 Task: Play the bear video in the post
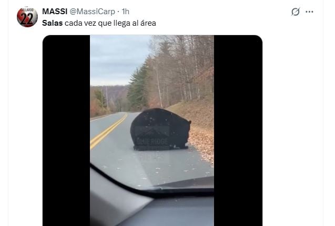[x=153, y=131]
